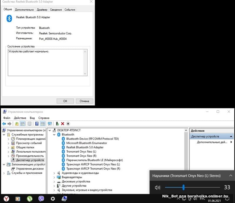The height and width of the screenshot is (203, 235).
Task: Expand Планировщик заданий in the left tree
Action: coord(9,139)
